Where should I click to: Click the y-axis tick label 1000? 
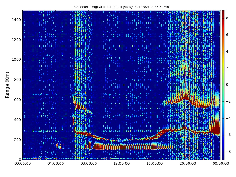tap(17, 60)
